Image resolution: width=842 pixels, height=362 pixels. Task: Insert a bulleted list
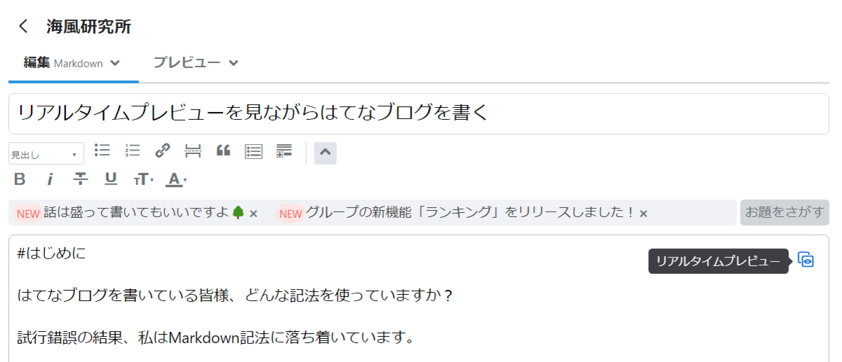click(102, 150)
